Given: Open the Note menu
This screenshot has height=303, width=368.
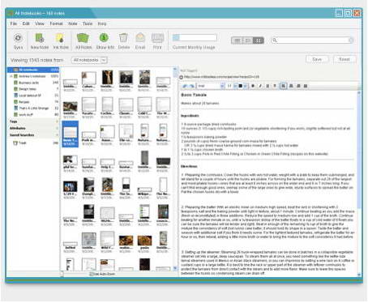Looking at the screenshot, I should pyautogui.click(x=72, y=23).
